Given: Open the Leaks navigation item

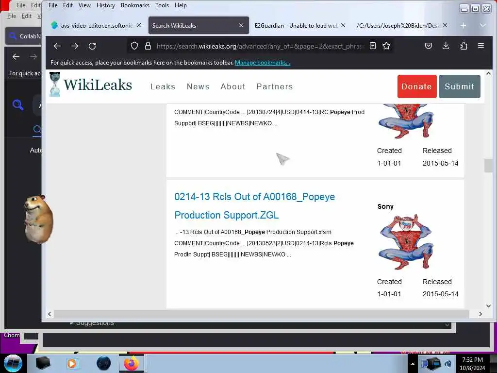Looking at the screenshot, I should tap(163, 86).
